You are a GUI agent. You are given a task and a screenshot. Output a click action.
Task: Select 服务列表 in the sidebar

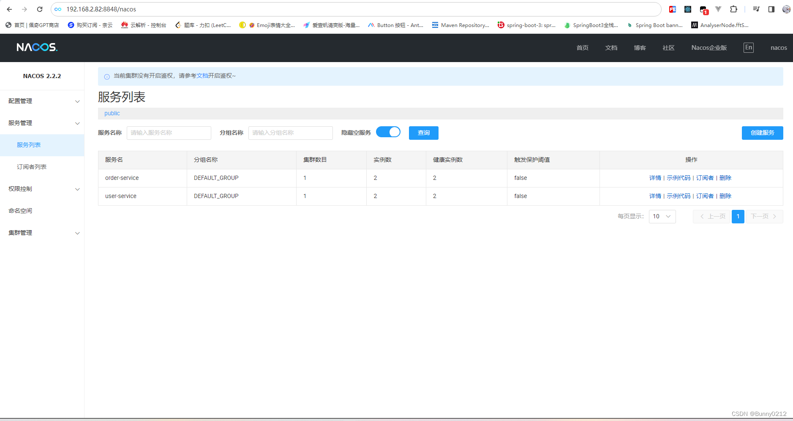(x=42, y=145)
